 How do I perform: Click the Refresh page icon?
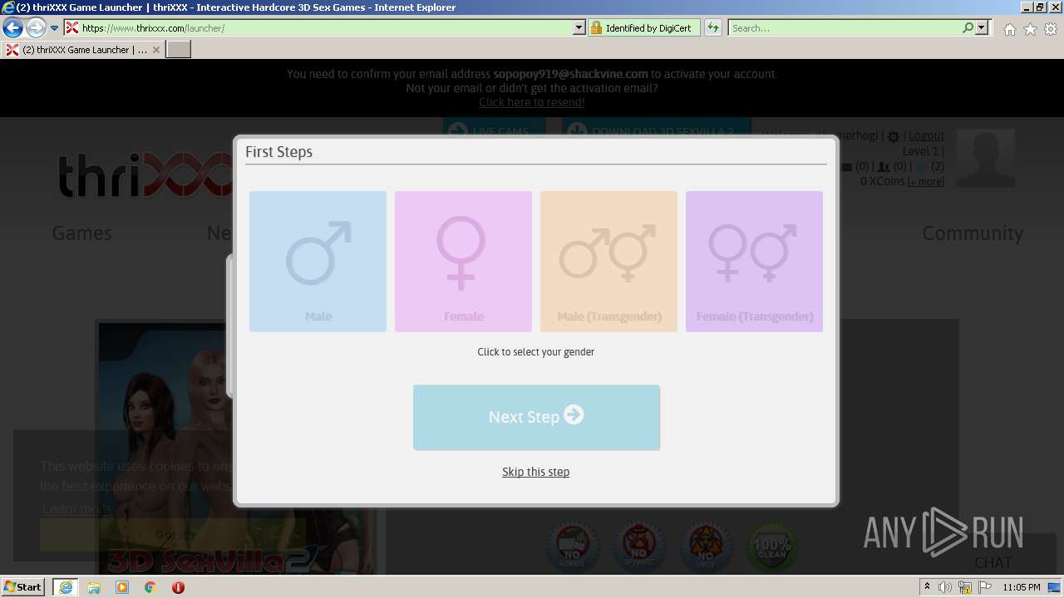pos(713,27)
